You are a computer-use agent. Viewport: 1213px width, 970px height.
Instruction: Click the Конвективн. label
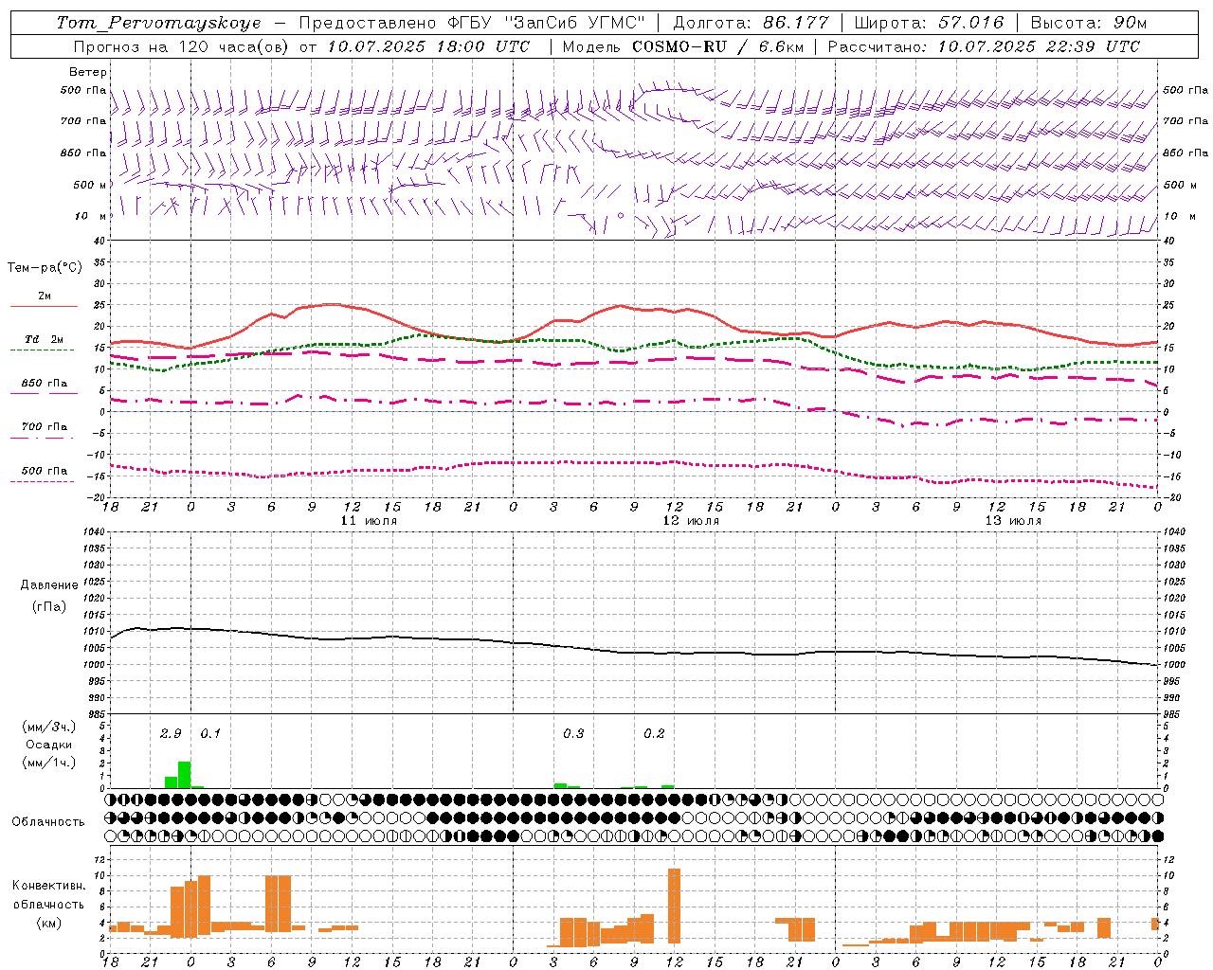[x=49, y=885]
